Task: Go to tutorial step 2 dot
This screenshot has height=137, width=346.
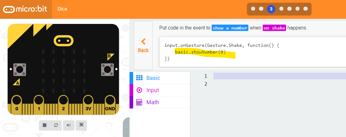Action: 261,9
